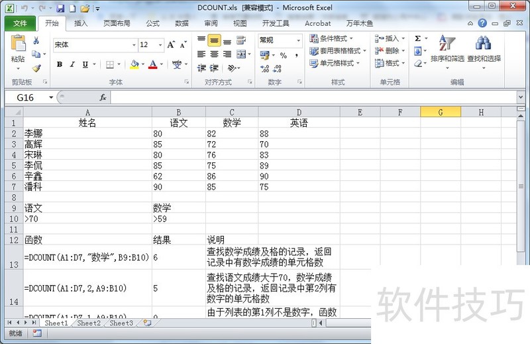Open 套用表格格式 table styles

[x=338, y=51]
